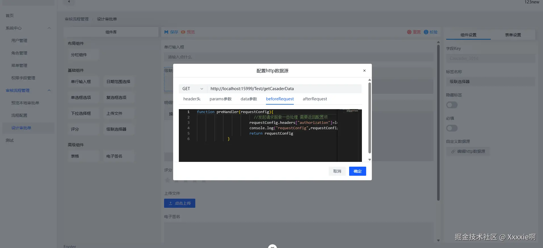Select 电子签名 component

(x=119, y=156)
